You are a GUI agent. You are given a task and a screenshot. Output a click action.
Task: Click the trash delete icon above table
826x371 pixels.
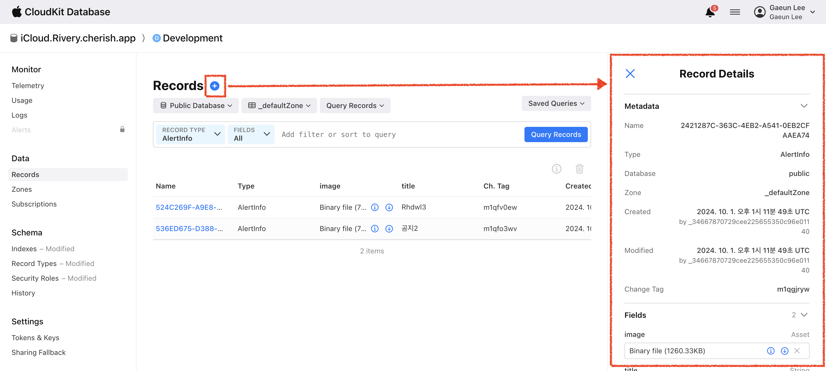[x=579, y=169]
